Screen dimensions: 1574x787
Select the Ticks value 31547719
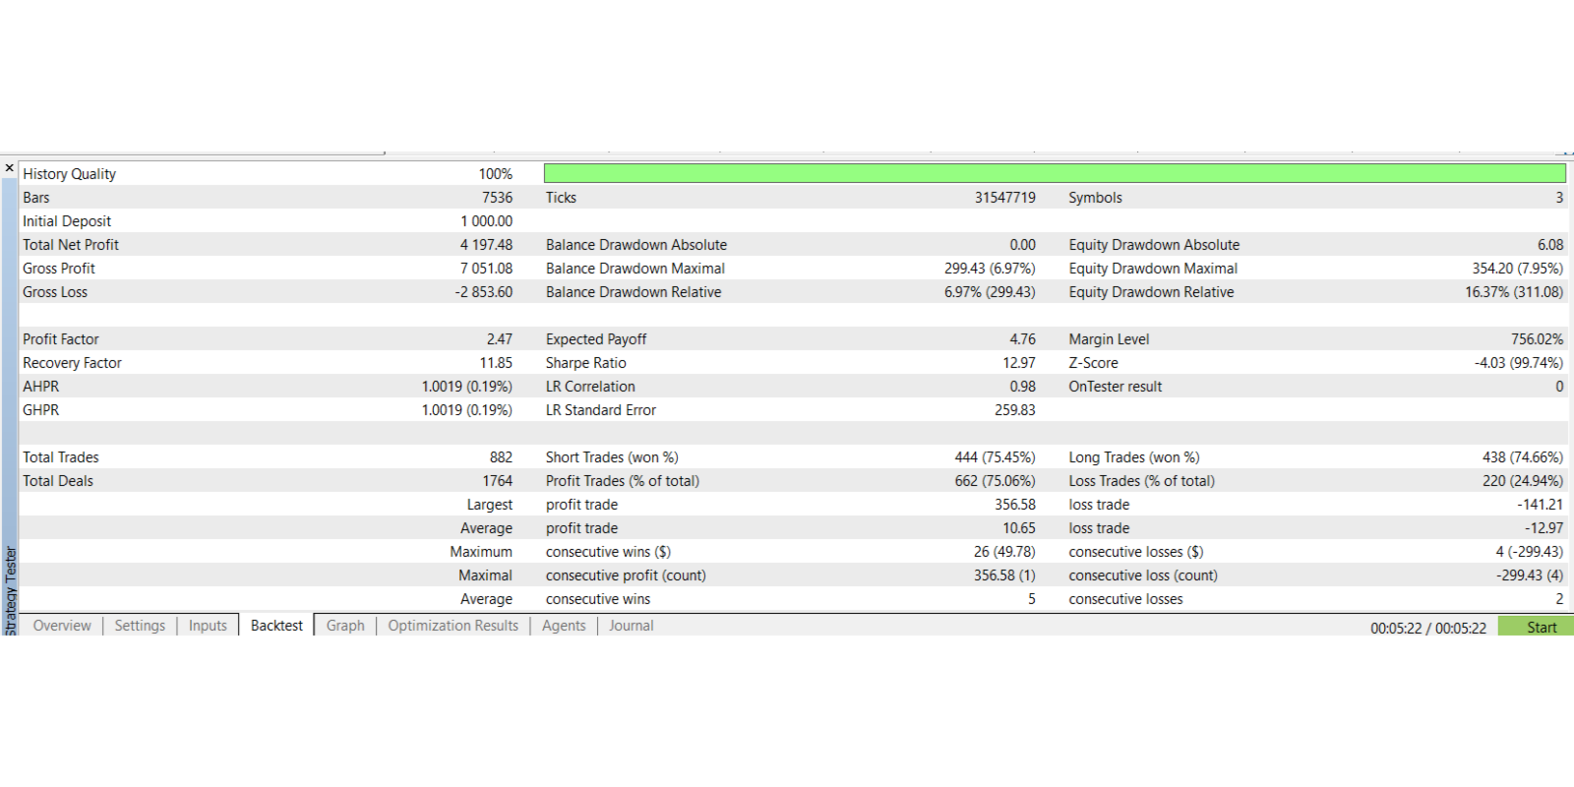(1005, 198)
